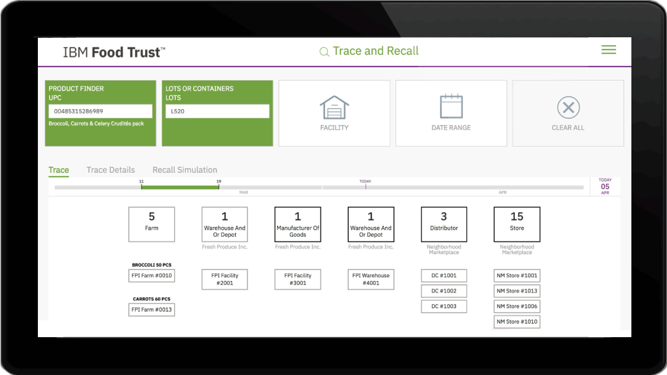Select FPI Facility #2001
Image resolution: width=667 pixels, height=375 pixels.
[224, 279]
